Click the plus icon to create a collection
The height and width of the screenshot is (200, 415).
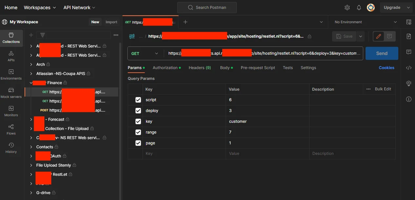[x=31, y=35]
